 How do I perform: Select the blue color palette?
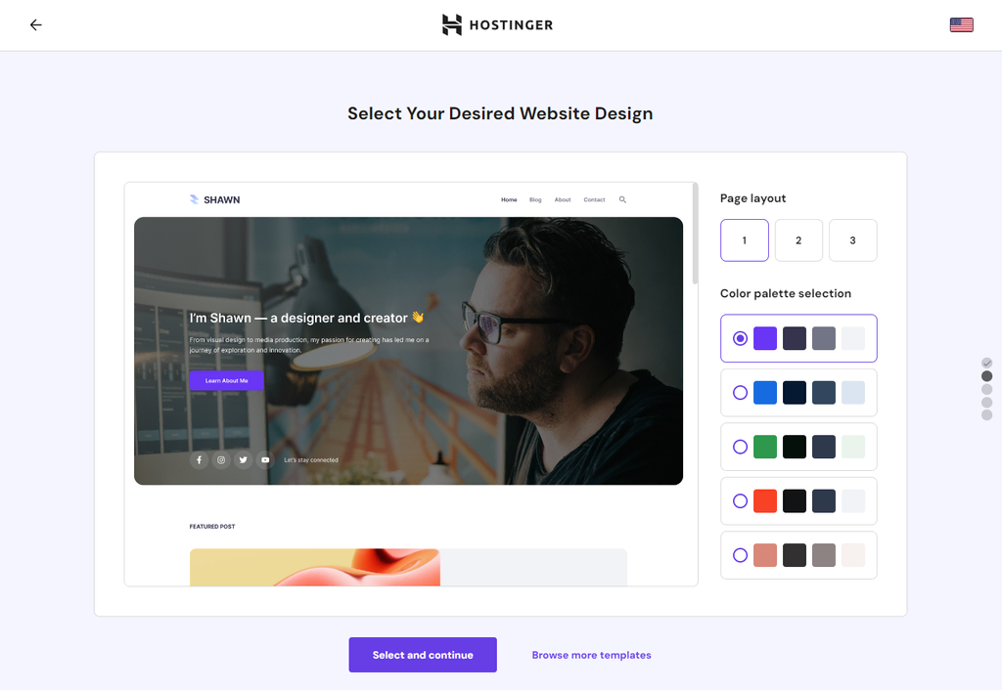[741, 392]
